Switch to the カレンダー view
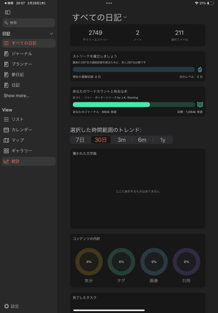Screen dimensions: 218x313 18,130
